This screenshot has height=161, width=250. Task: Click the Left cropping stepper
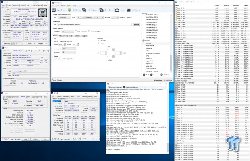[x=106, y=53]
